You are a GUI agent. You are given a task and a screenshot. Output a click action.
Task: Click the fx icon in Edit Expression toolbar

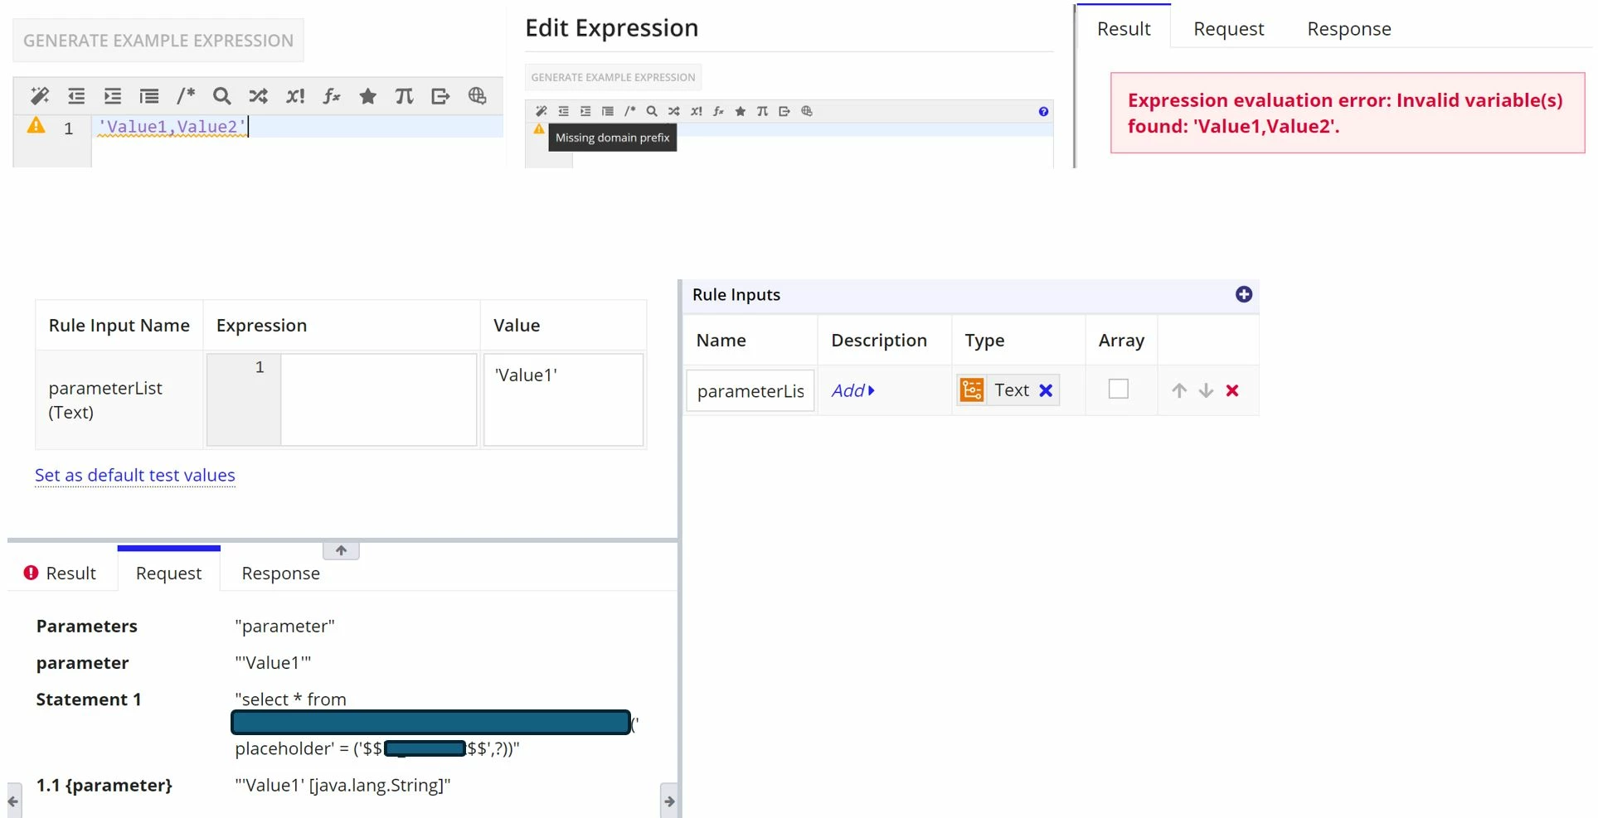coord(718,111)
